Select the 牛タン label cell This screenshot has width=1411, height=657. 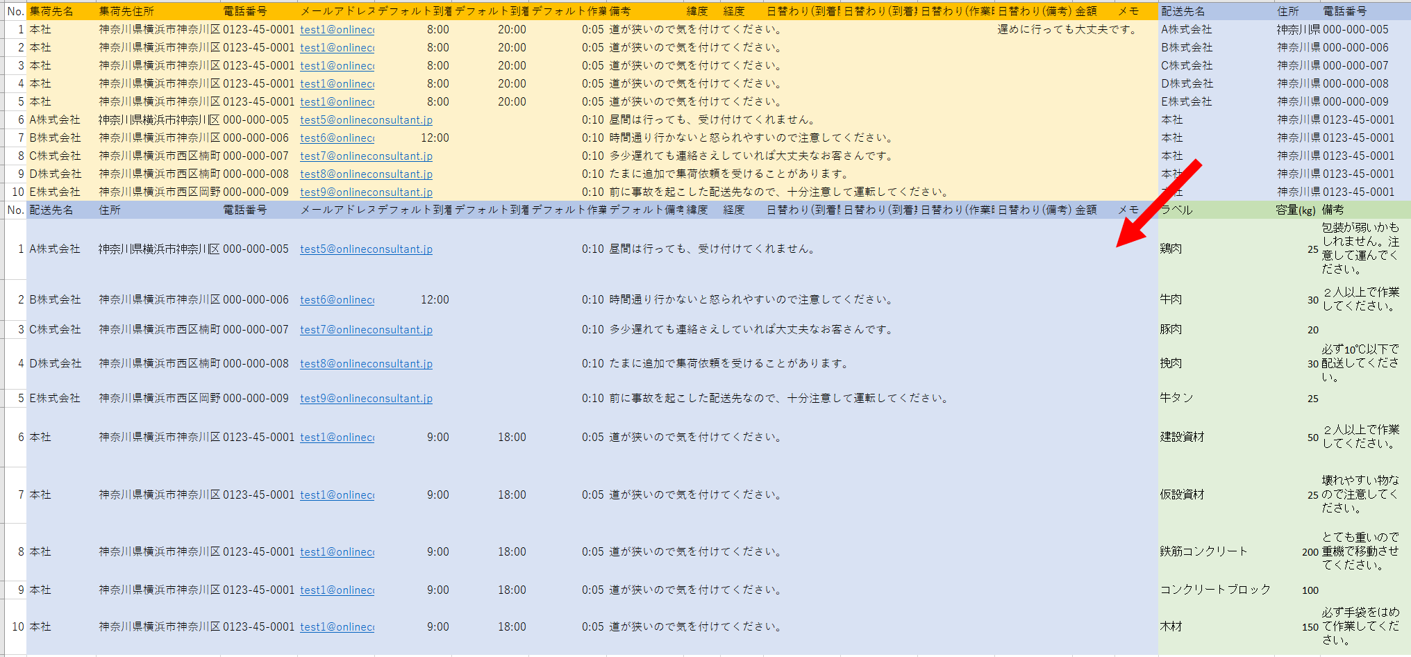click(1177, 398)
